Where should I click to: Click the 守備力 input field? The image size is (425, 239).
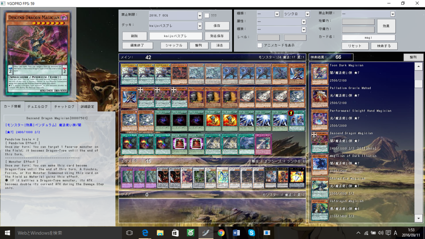click(358, 29)
